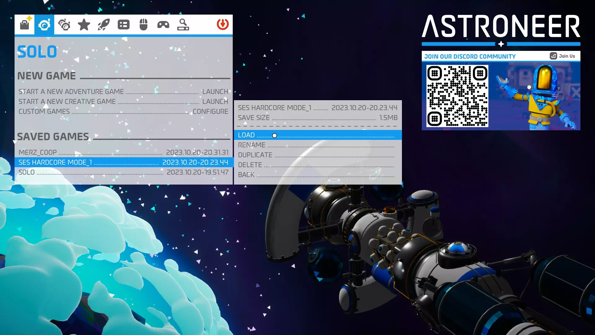Open the options list icon tab
Viewport: 595px width, 335px height.
coord(124,25)
